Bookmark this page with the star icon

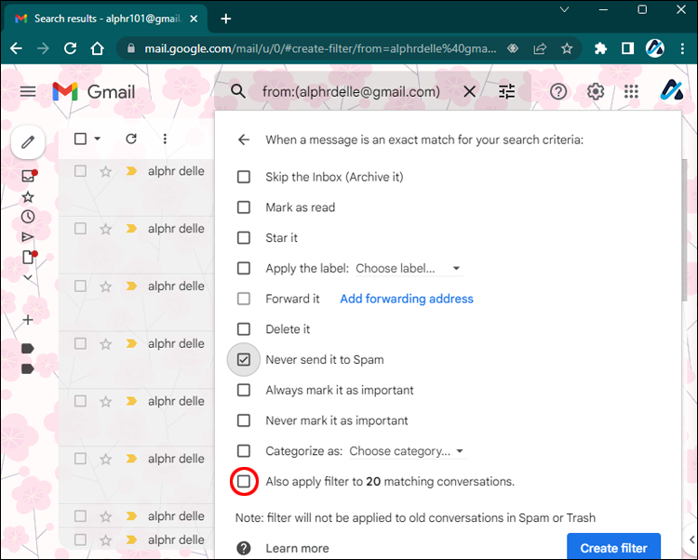(567, 48)
